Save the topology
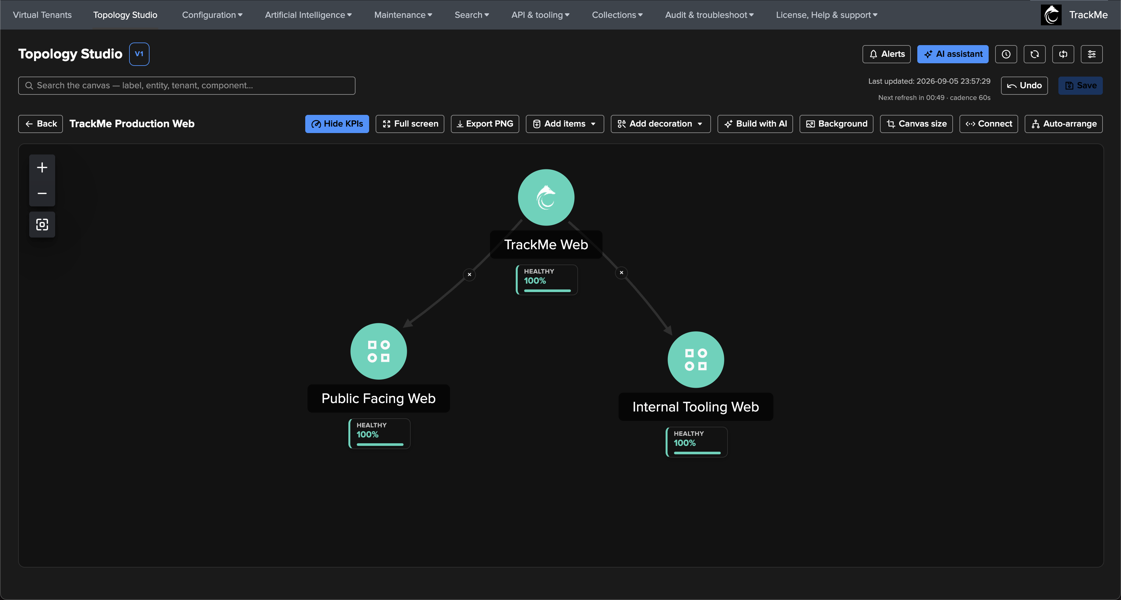 (1080, 85)
